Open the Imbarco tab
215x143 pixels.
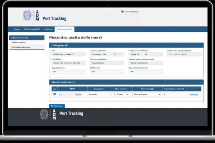point(48,29)
